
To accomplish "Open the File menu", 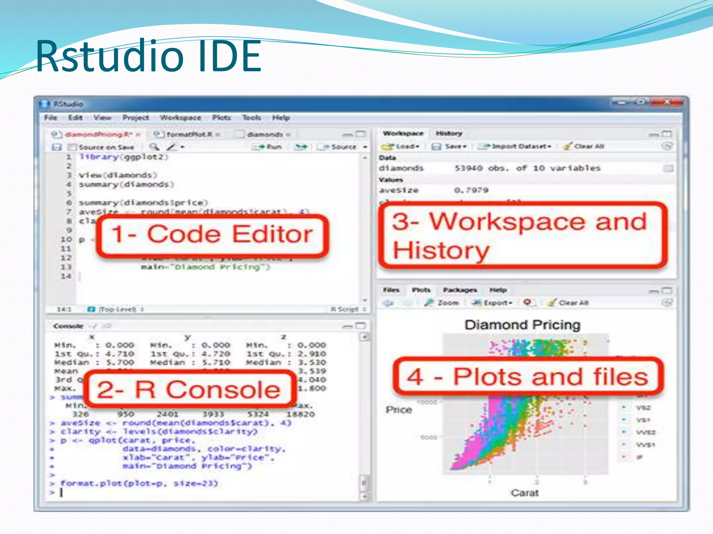I will (51, 118).
